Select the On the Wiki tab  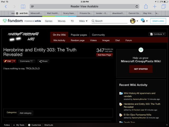pyautogui.click(x=59, y=35)
